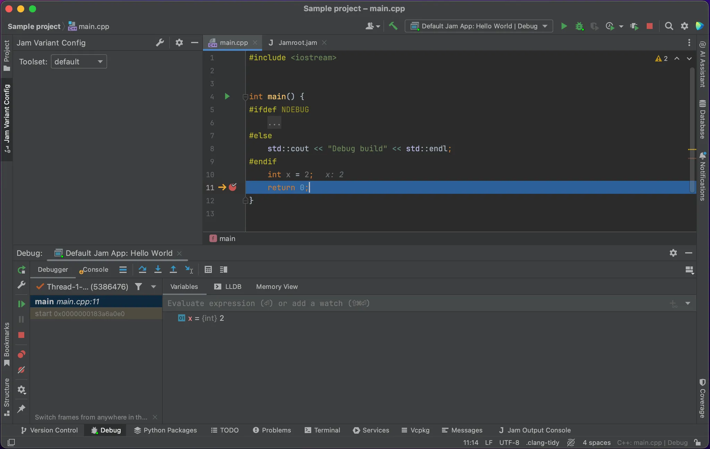Toggle the inspections icon in status bar
This screenshot has height=449, width=710.
pyautogui.click(x=571, y=442)
